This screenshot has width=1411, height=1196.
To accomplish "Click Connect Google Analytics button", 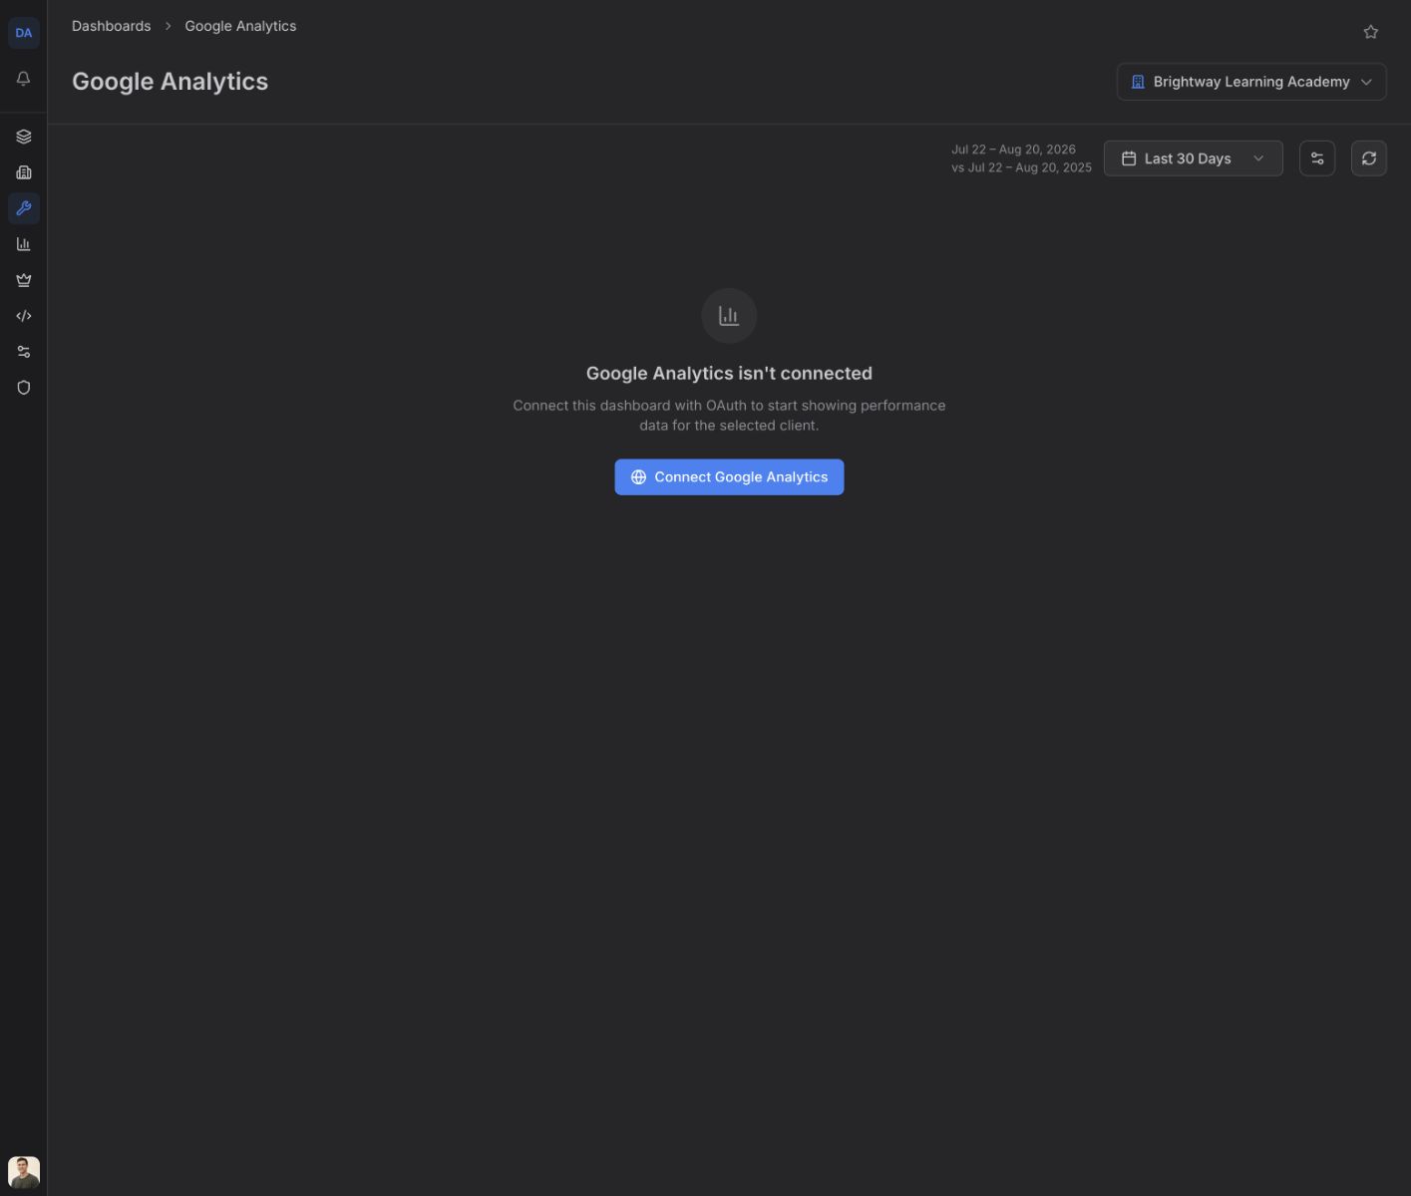I will pyautogui.click(x=729, y=477).
